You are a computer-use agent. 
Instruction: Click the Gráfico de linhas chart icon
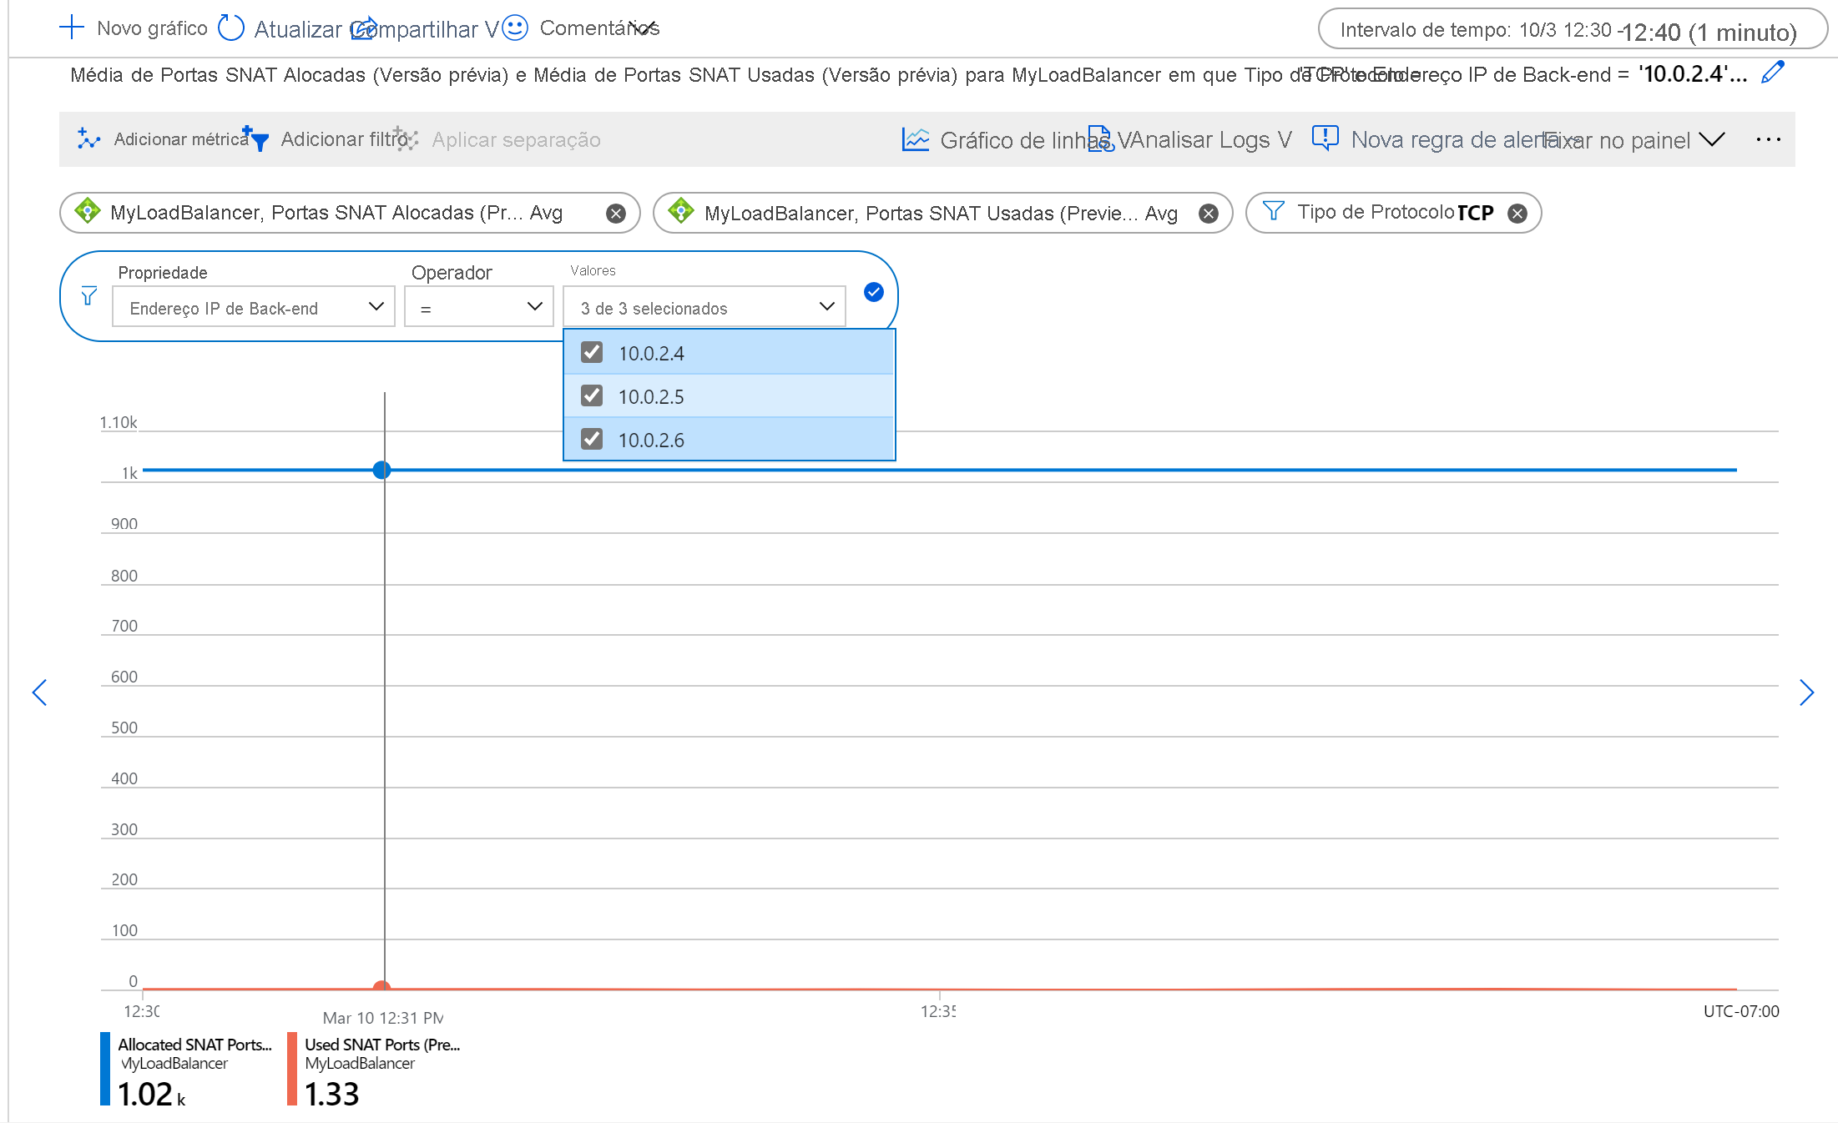pos(916,138)
